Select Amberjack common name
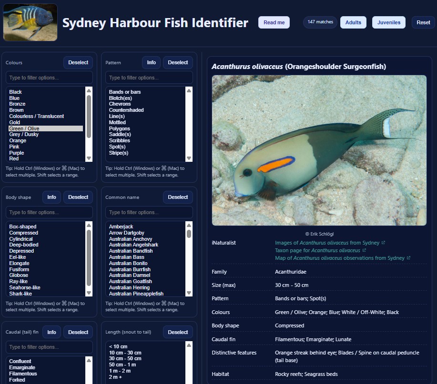This screenshot has width=437, height=384. 146,226
